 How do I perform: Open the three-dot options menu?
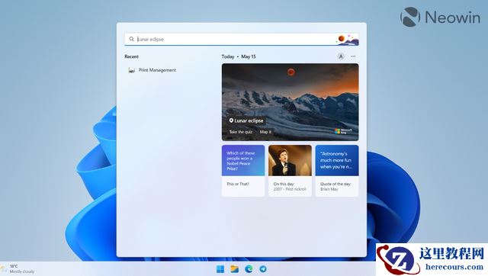pyautogui.click(x=353, y=56)
